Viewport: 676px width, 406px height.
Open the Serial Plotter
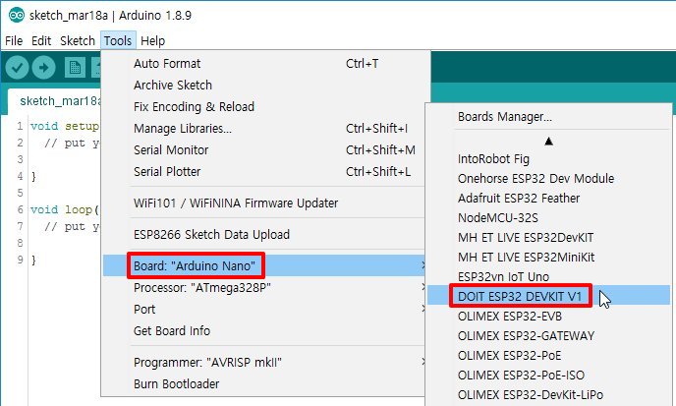(x=265, y=172)
